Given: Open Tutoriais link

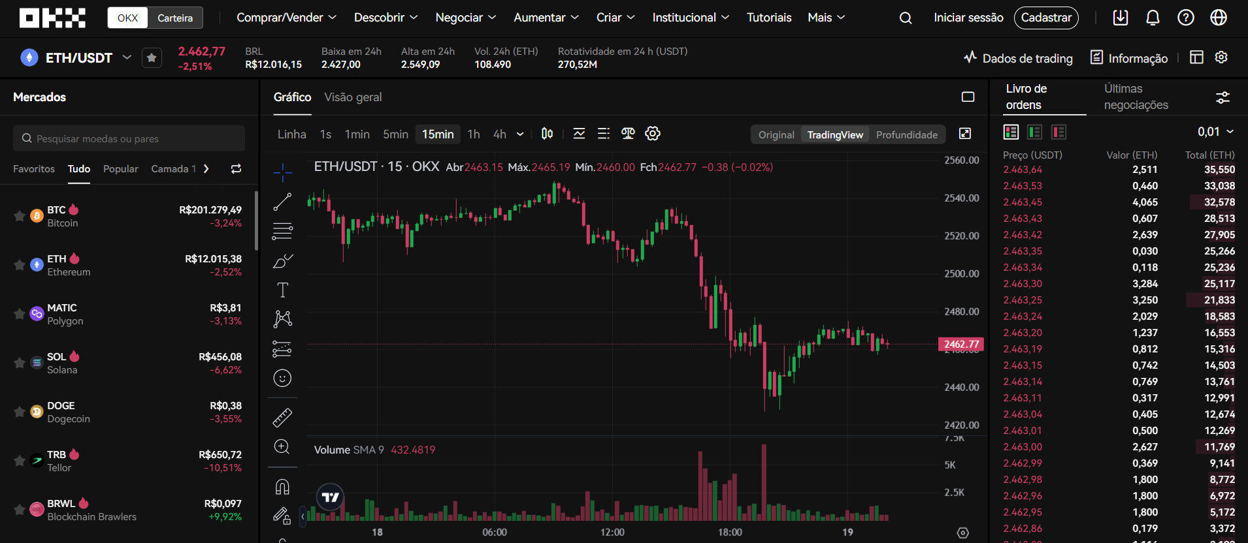Looking at the screenshot, I should [769, 18].
